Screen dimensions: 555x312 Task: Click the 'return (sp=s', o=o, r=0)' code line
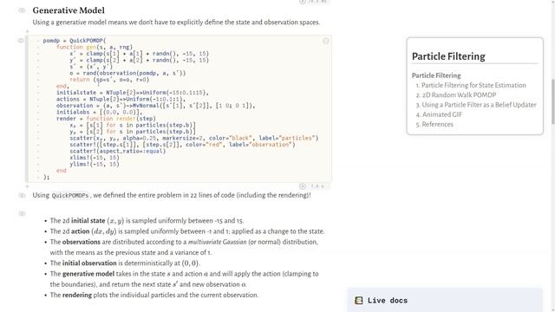click(109, 80)
